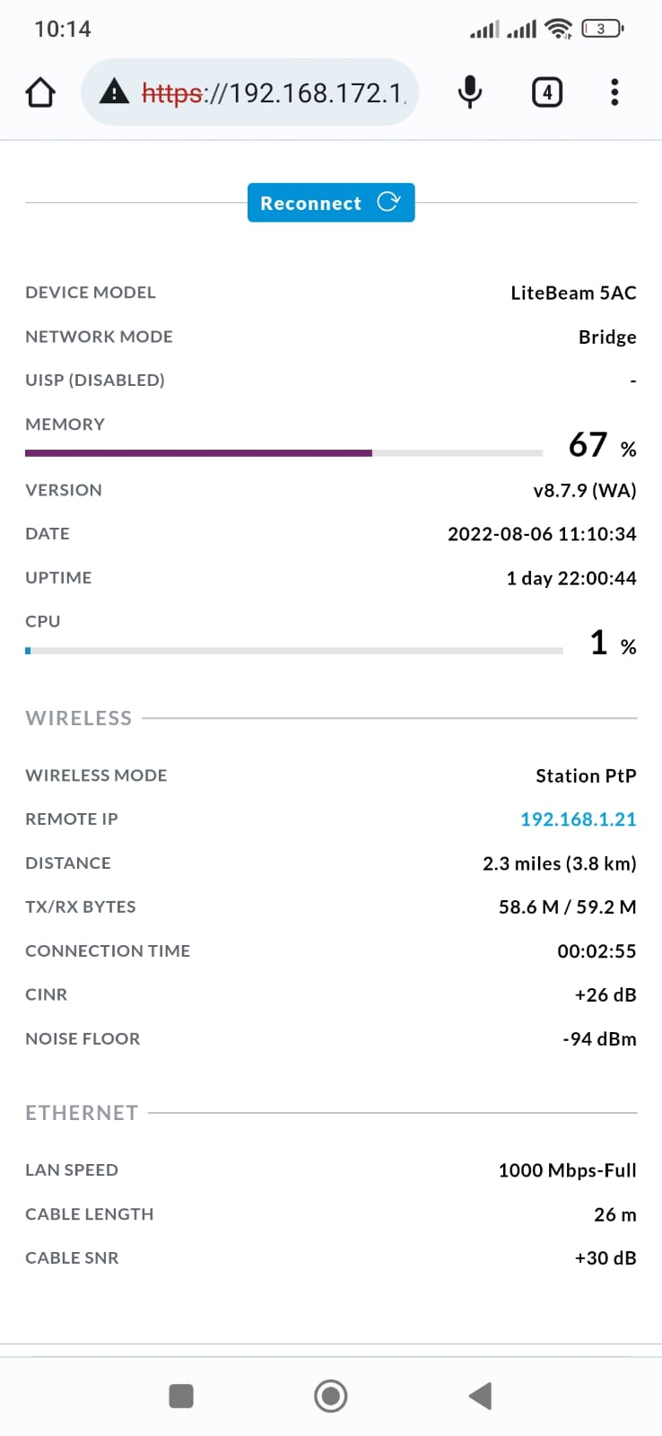Open the remote IP 192.168.1.21 link
Screen dimensions: 662x1436
pyautogui.click(x=579, y=819)
